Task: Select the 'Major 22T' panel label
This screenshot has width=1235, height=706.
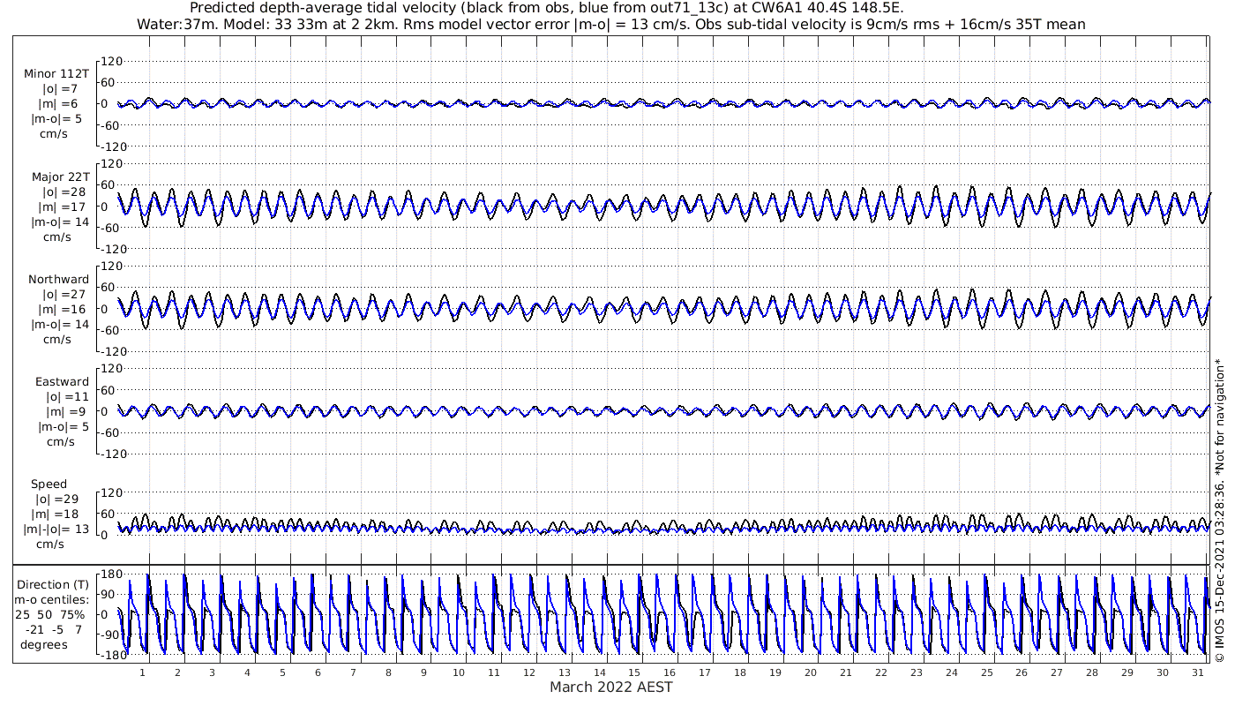Action: click(59, 176)
